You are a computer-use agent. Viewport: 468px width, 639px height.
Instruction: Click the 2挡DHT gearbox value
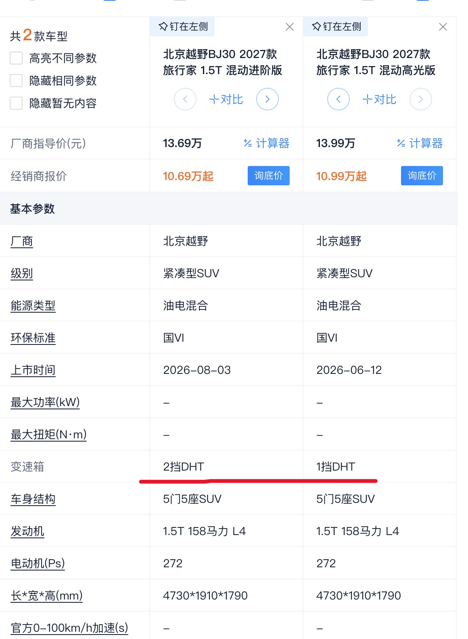click(x=184, y=467)
